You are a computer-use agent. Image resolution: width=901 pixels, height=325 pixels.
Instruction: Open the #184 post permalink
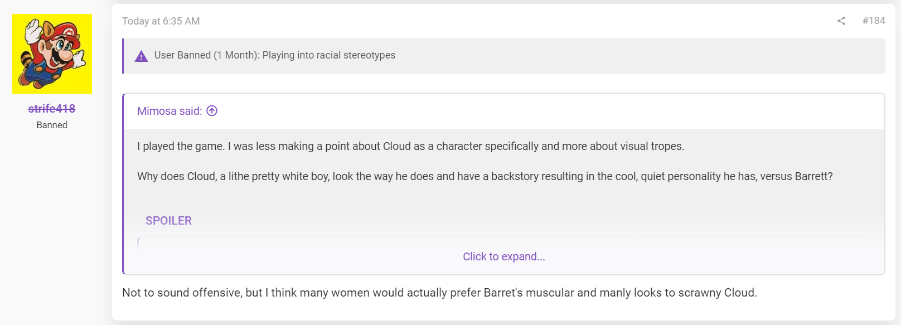coord(874,21)
